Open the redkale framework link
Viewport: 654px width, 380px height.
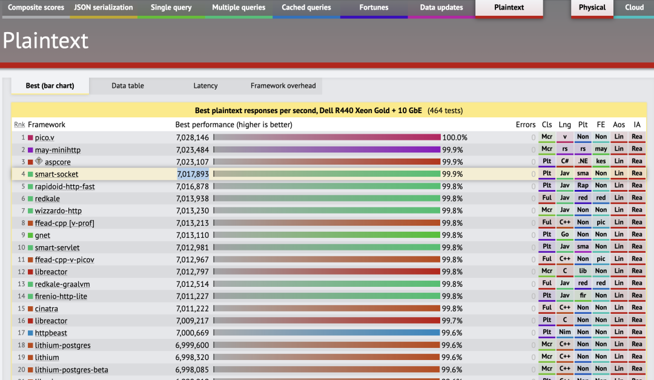[x=47, y=198]
